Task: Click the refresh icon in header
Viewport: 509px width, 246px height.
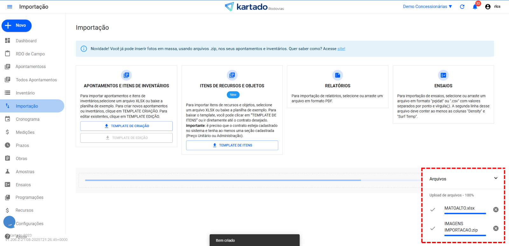Action: click(462, 7)
